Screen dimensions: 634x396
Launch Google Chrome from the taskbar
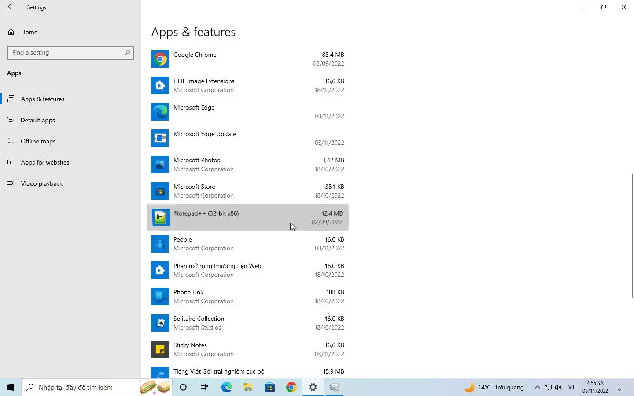pos(291,387)
